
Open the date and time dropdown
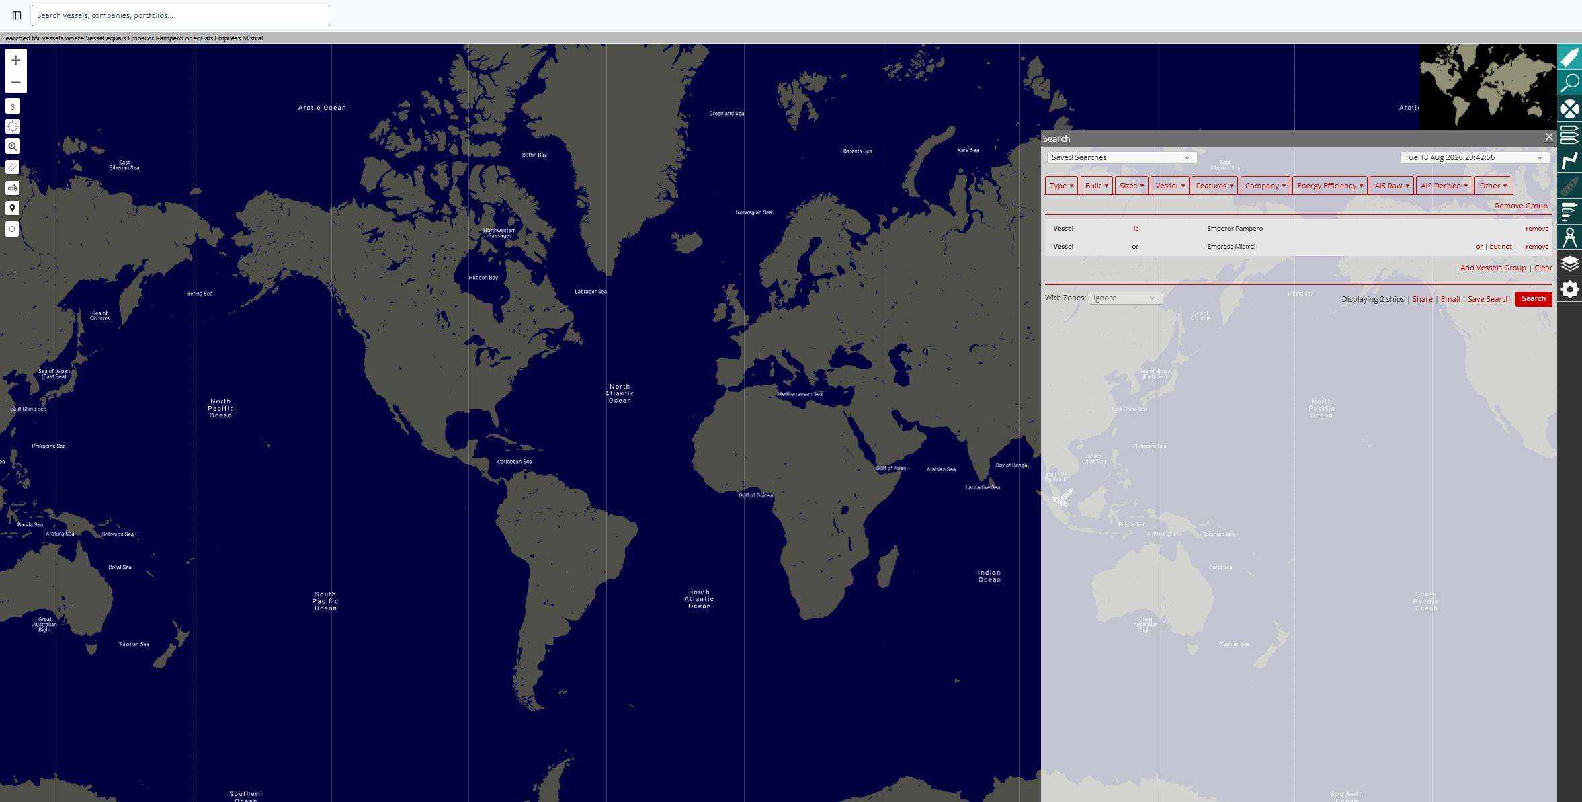1474,157
